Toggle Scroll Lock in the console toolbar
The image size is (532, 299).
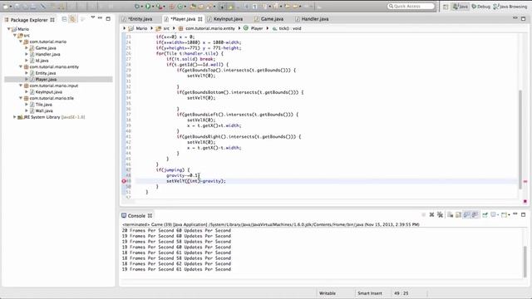(x=458, y=215)
